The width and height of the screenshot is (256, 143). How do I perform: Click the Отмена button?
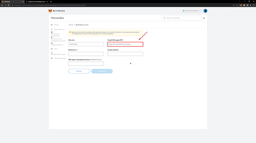pyautogui.click(x=79, y=71)
